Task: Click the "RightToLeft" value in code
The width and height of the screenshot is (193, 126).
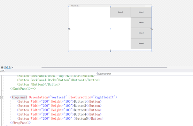Action: 104,97
